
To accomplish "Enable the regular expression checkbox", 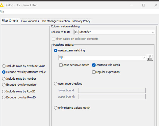I will (94, 72).
